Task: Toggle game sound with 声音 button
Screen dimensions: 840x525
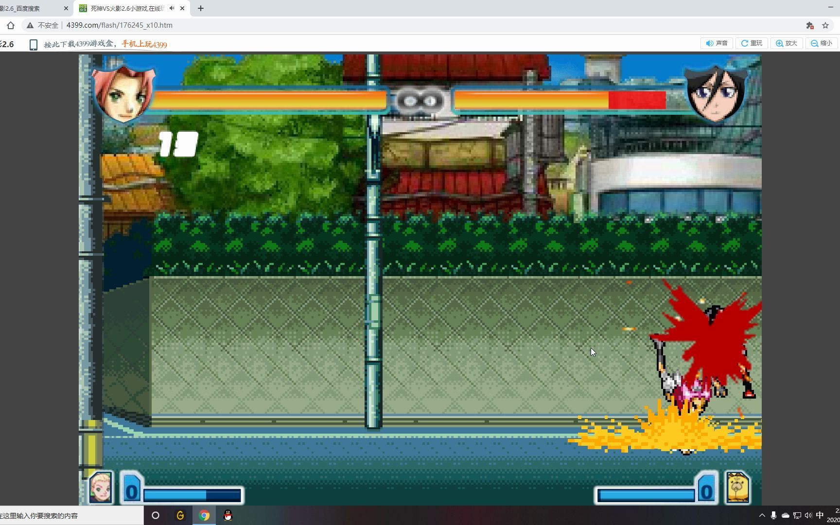Action: (717, 43)
